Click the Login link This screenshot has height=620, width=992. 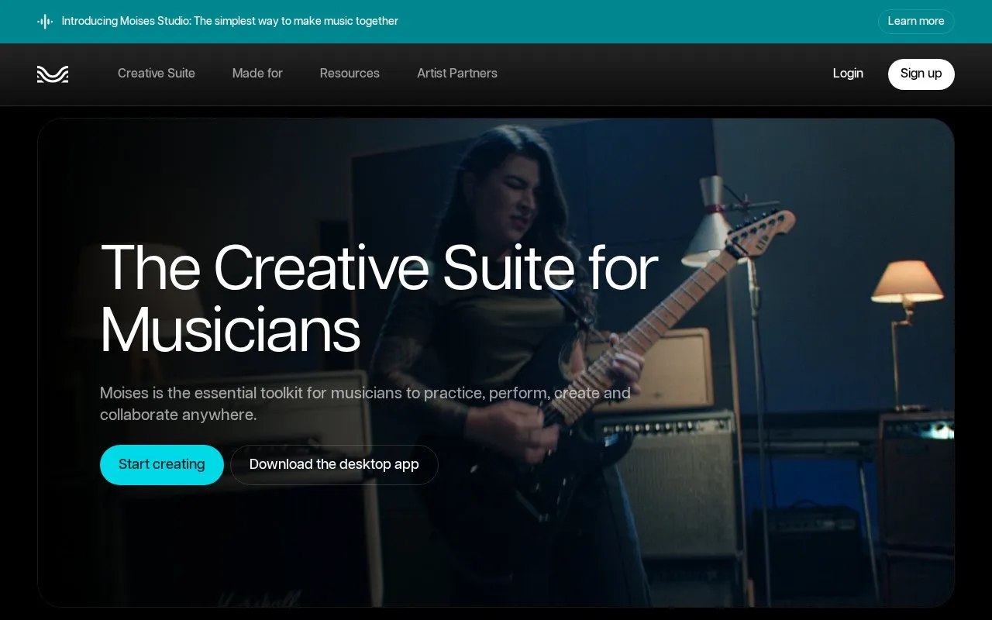pos(848,74)
